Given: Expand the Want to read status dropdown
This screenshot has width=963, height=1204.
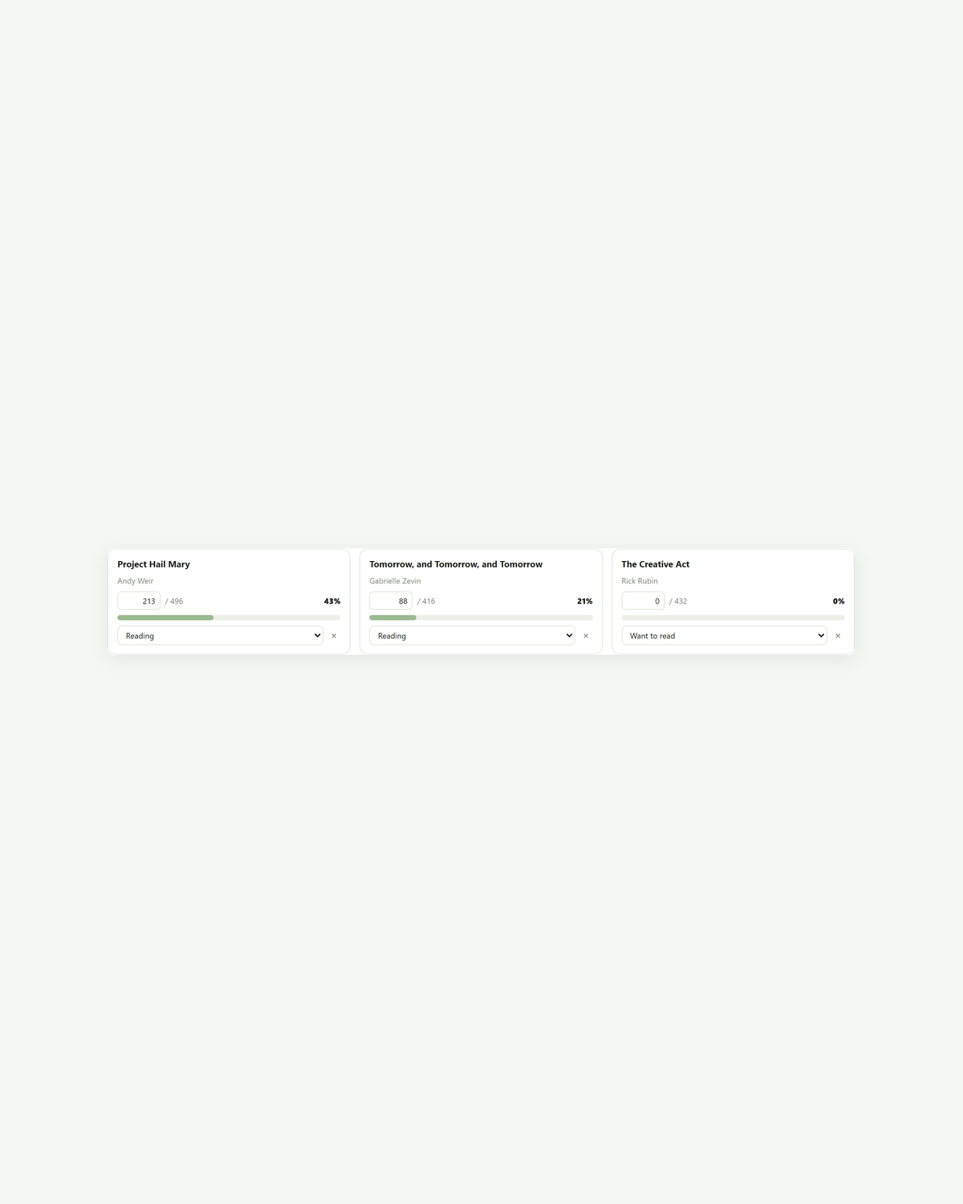Looking at the screenshot, I should pos(724,636).
